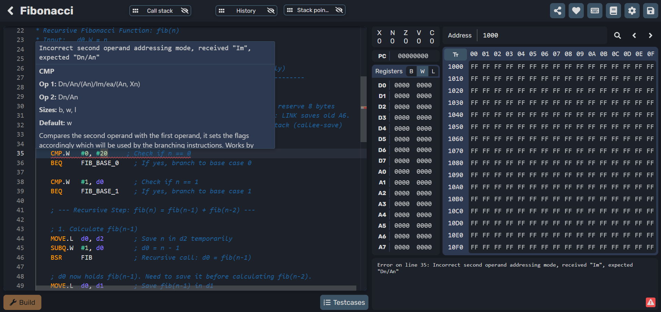
Task: Click CMP.W #1, d0 on line 38
Action: pos(77,182)
